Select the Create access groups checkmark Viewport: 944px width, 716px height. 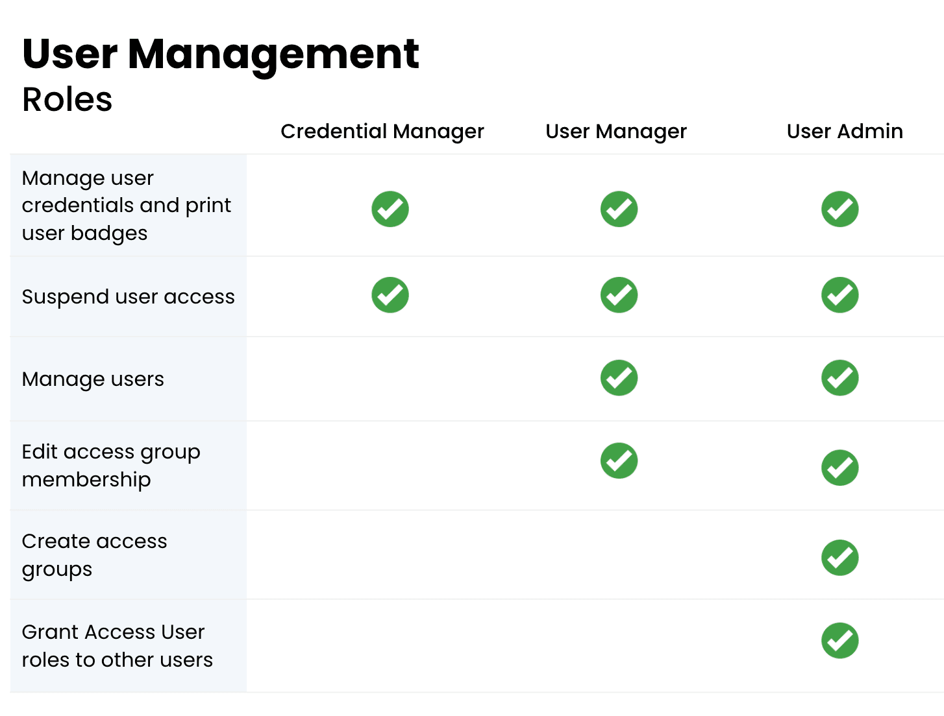[840, 557]
